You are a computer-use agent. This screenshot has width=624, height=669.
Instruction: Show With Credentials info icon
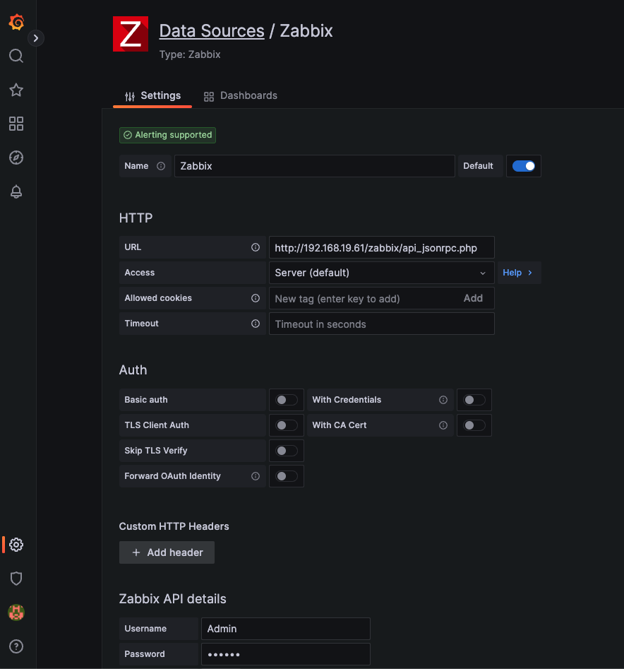(443, 400)
